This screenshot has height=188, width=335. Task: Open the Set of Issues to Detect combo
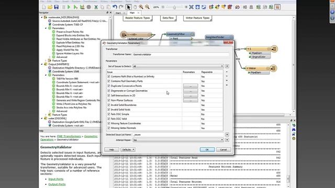point(178,66)
